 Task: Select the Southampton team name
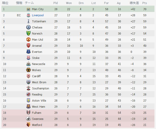click(x=40, y=88)
